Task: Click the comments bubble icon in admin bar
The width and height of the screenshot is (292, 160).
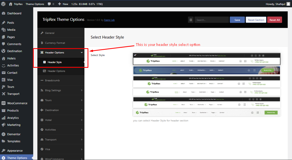Action: 49,4
